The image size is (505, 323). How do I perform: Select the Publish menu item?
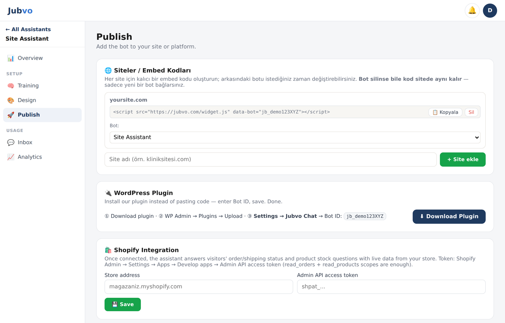pyautogui.click(x=42, y=115)
